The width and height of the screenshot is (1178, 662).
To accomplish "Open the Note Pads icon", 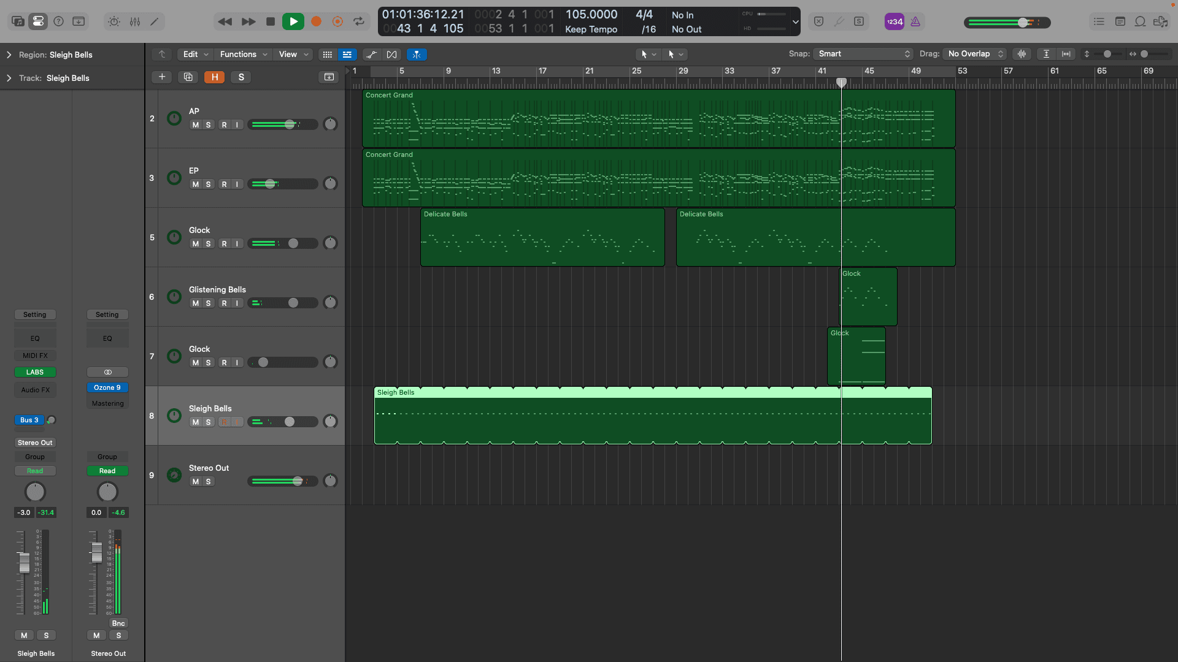I will [x=1120, y=21].
